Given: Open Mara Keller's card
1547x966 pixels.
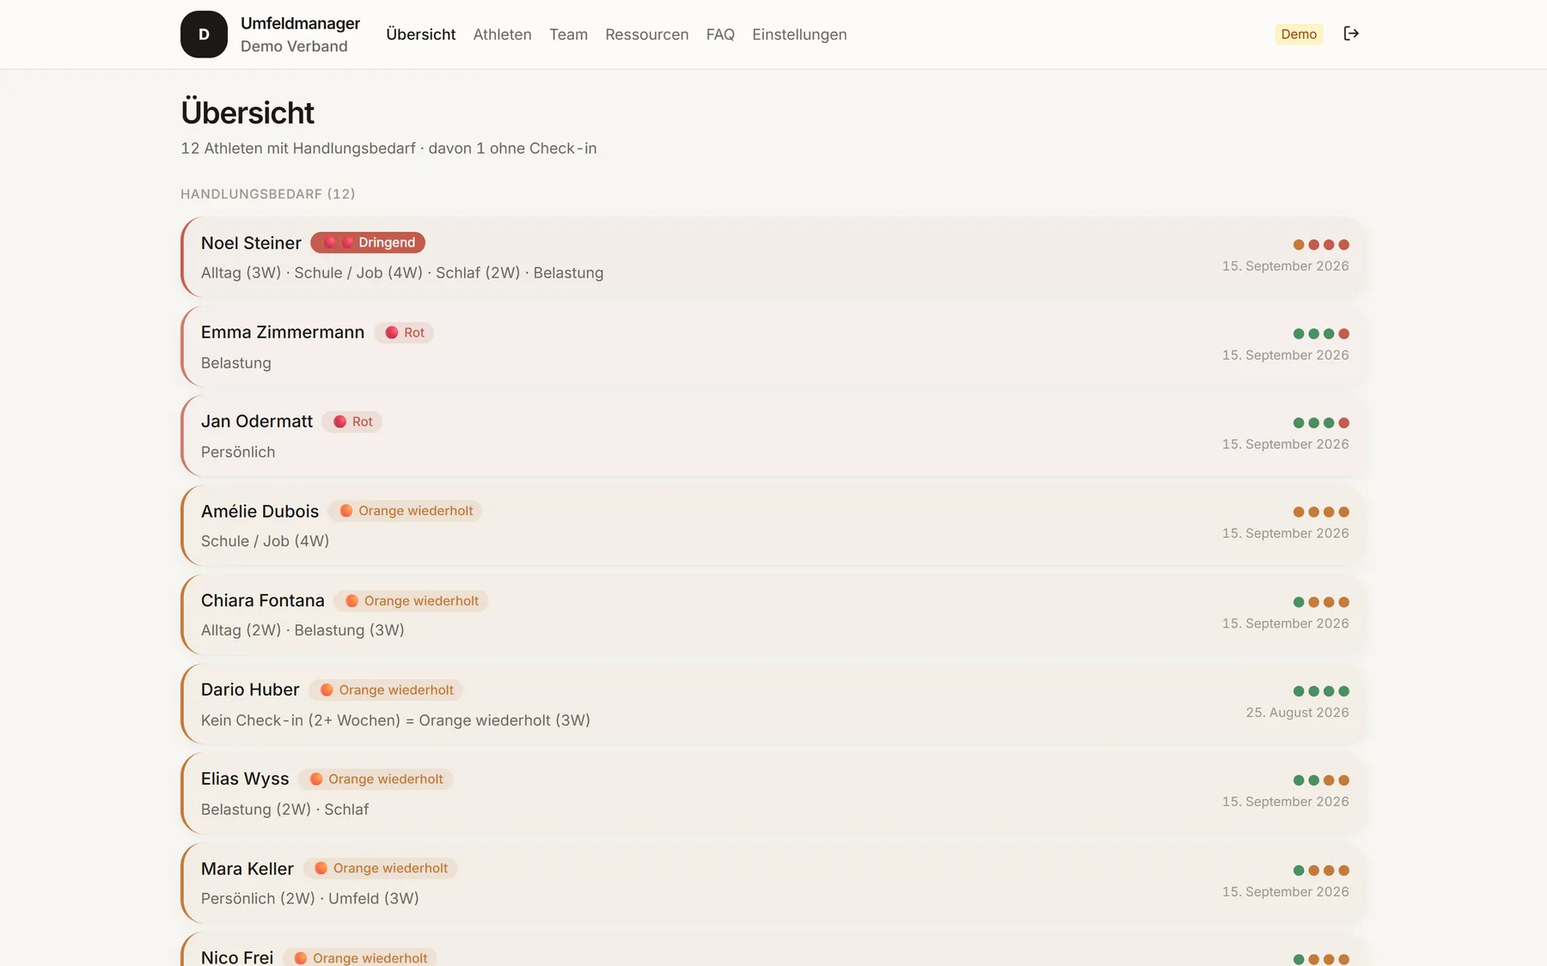Looking at the screenshot, I should click(x=773, y=883).
